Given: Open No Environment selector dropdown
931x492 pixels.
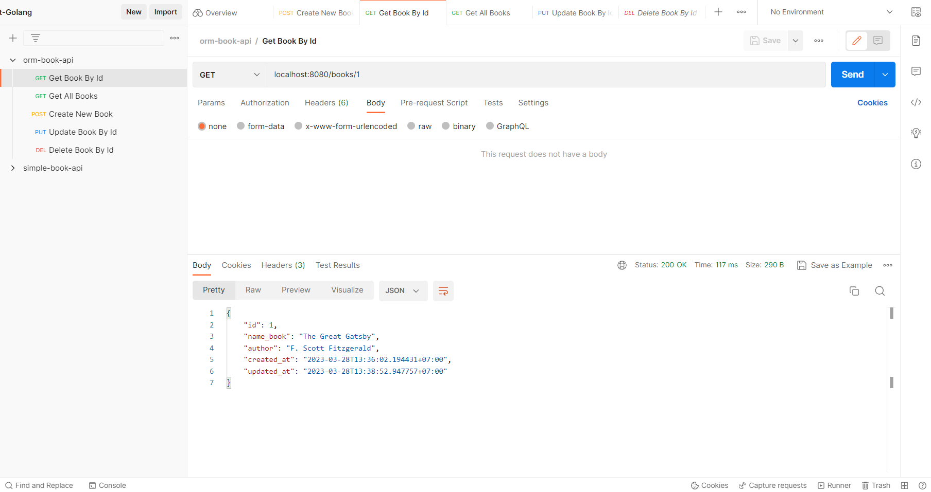Looking at the screenshot, I should click(831, 12).
